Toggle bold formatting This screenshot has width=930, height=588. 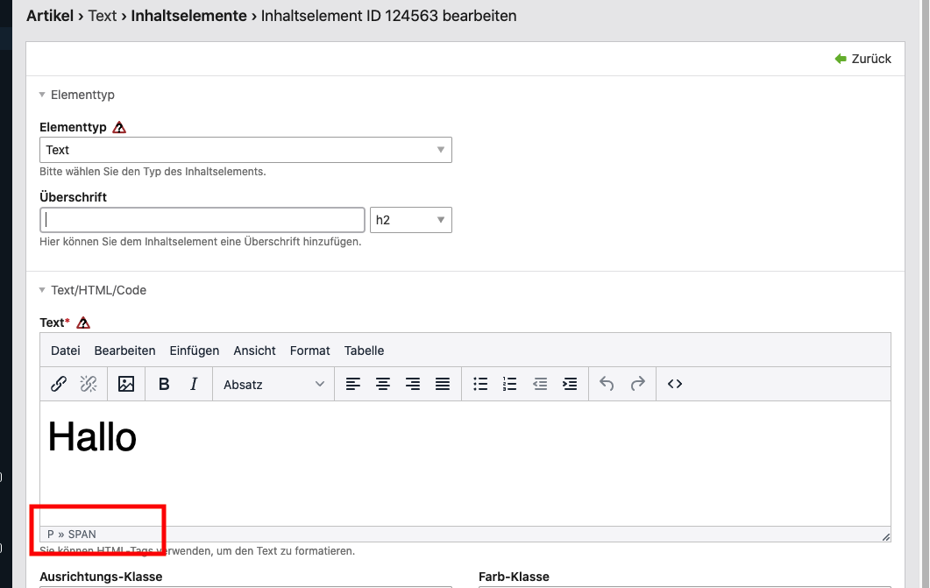click(164, 384)
